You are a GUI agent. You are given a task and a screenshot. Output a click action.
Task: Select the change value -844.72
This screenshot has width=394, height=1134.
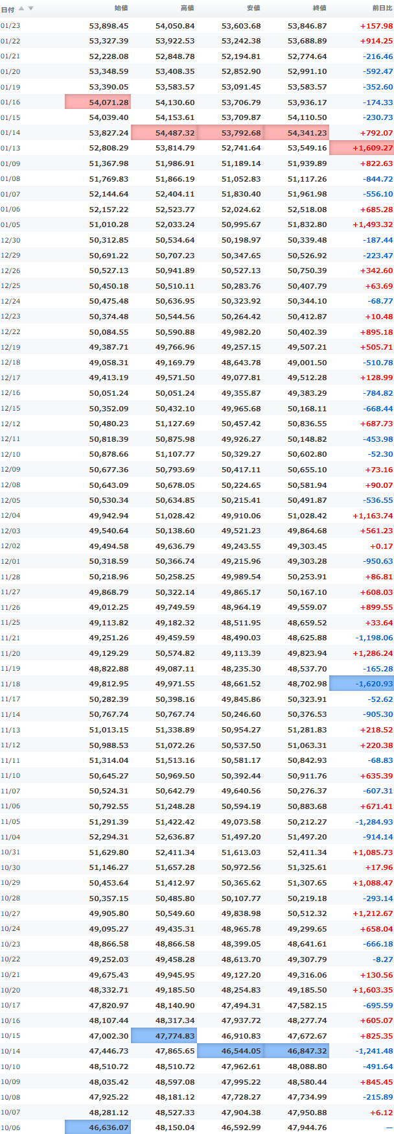coord(378,179)
